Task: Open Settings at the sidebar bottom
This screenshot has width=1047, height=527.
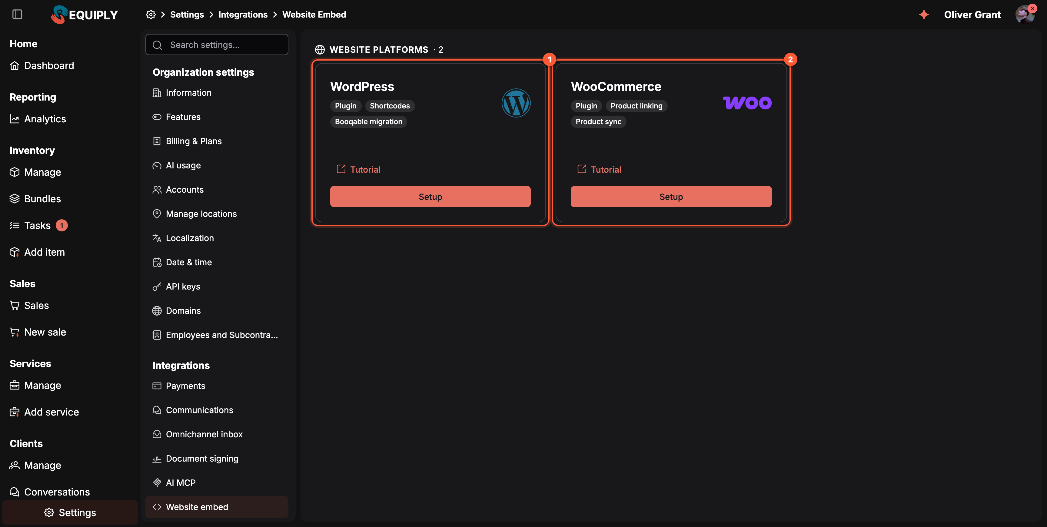Action: [70, 512]
